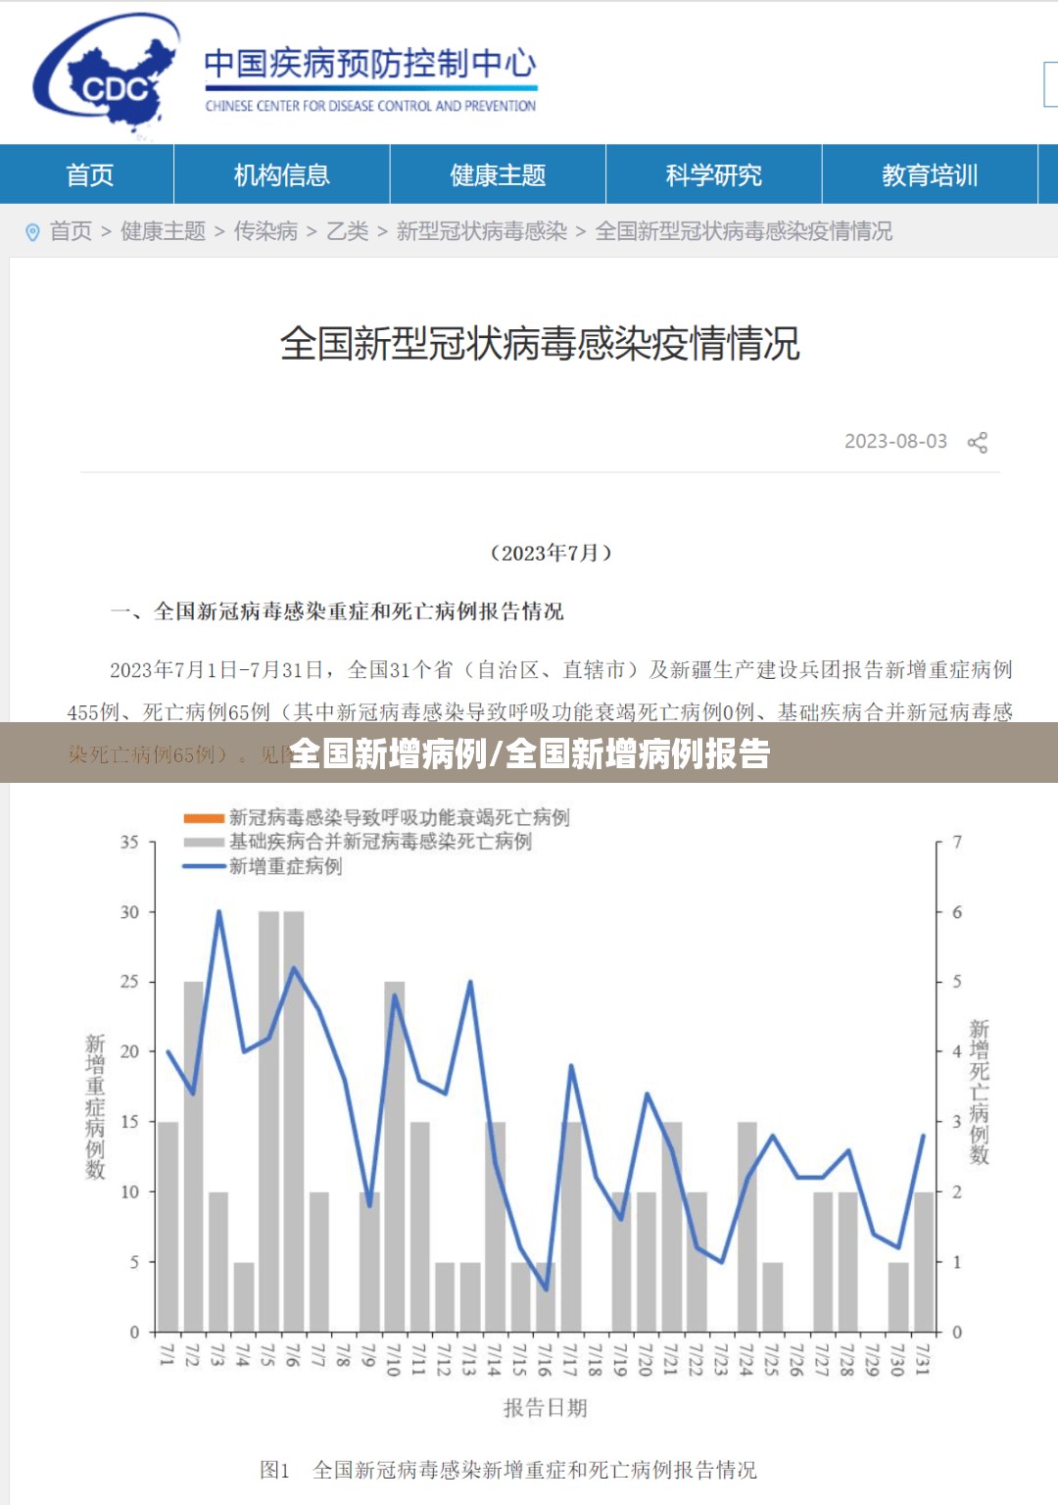Click the 新增死亡病例数 right axis label

pos(979,1092)
